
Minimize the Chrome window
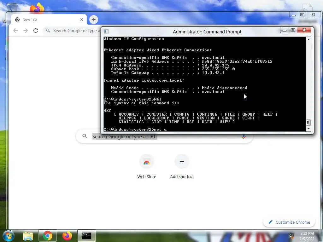tap(294, 15)
